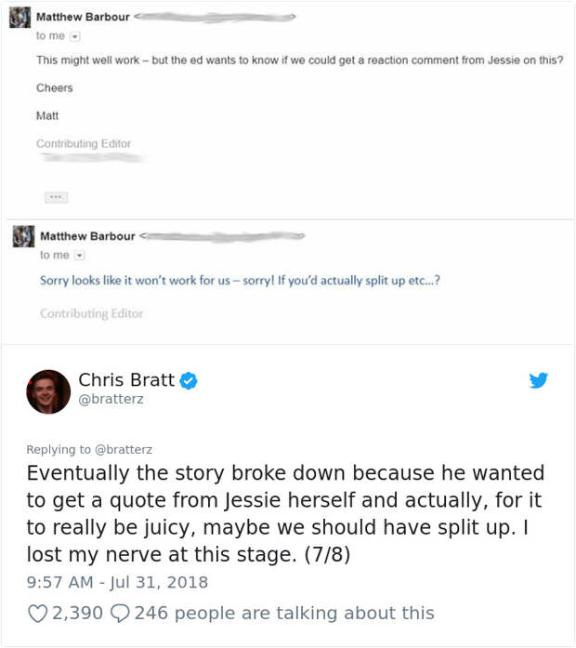
Task: Click sender avatar on the "Sorry" email
Action: click(23, 238)
